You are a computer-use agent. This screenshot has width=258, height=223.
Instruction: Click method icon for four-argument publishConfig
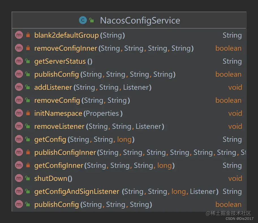coord(19,74)
